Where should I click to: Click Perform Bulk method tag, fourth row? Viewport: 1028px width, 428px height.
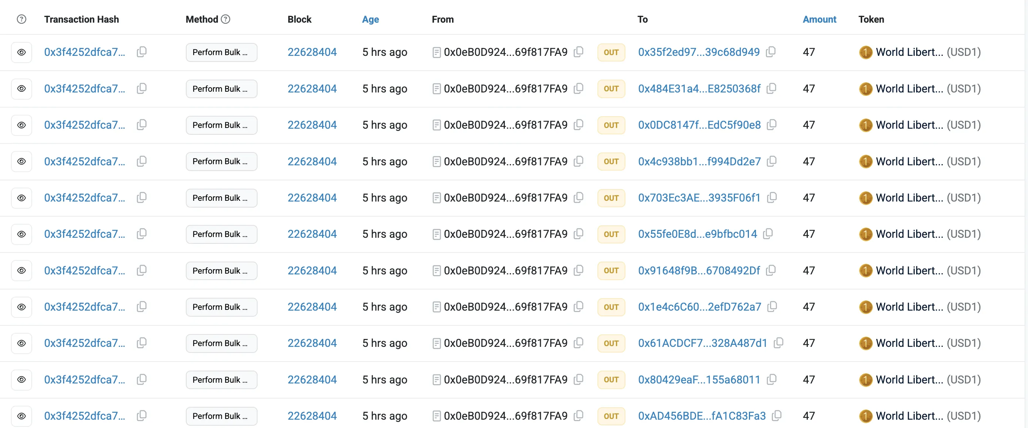[221, 162]
